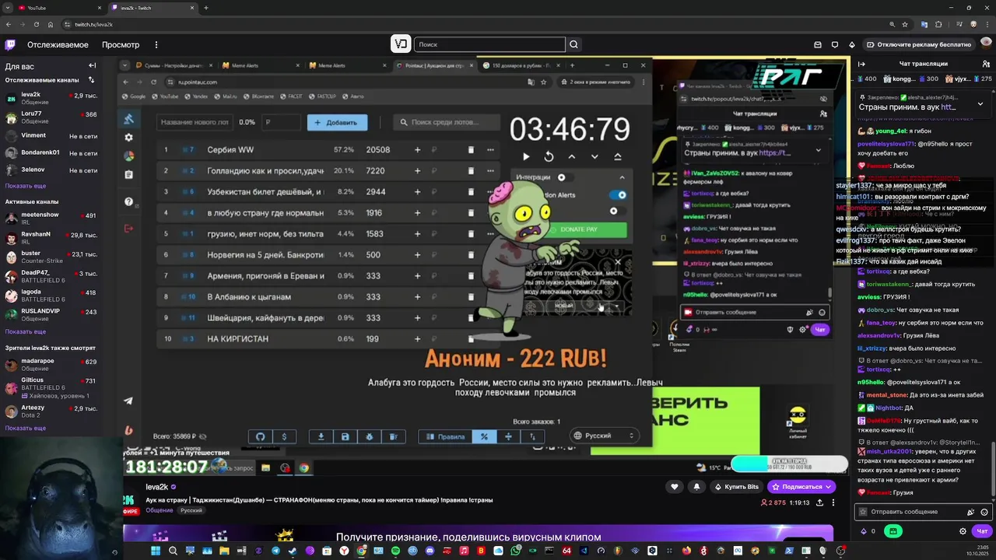
Task: Open the Просмотр tab
Action: 121,44
